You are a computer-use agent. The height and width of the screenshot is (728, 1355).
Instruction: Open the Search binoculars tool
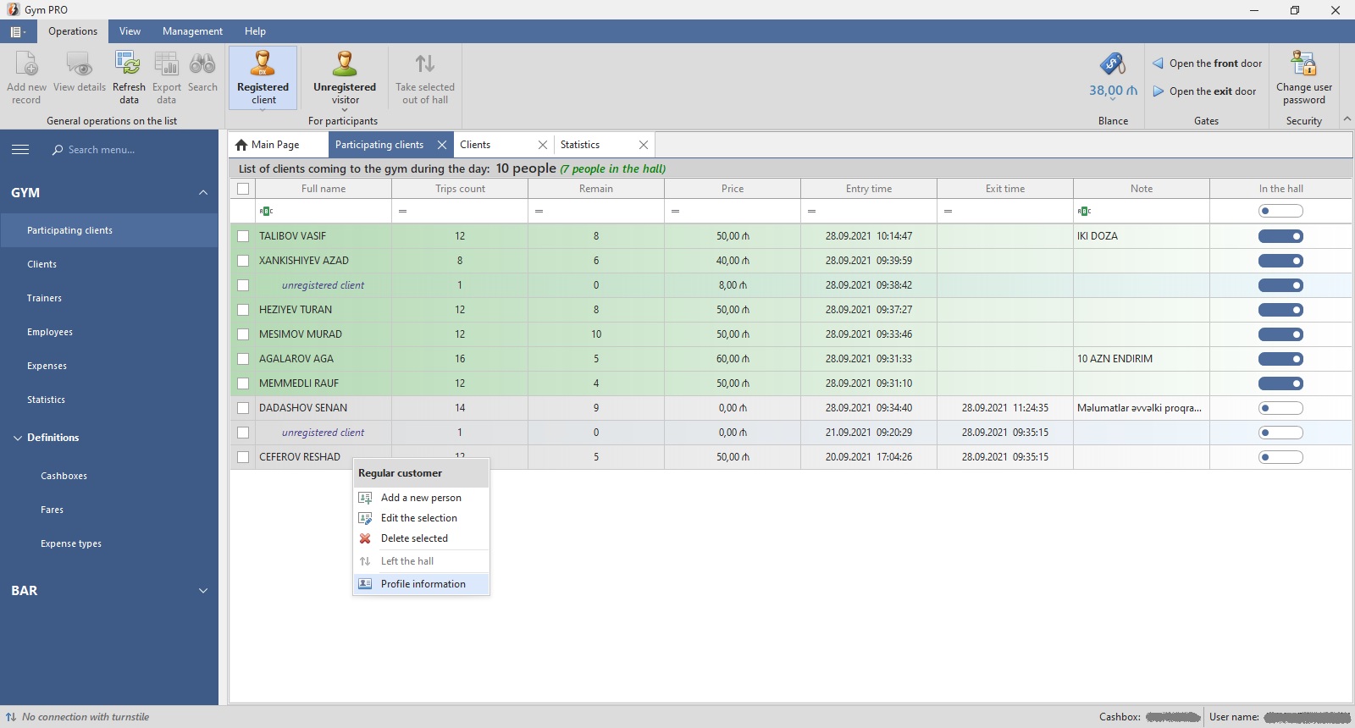[202, 64]
